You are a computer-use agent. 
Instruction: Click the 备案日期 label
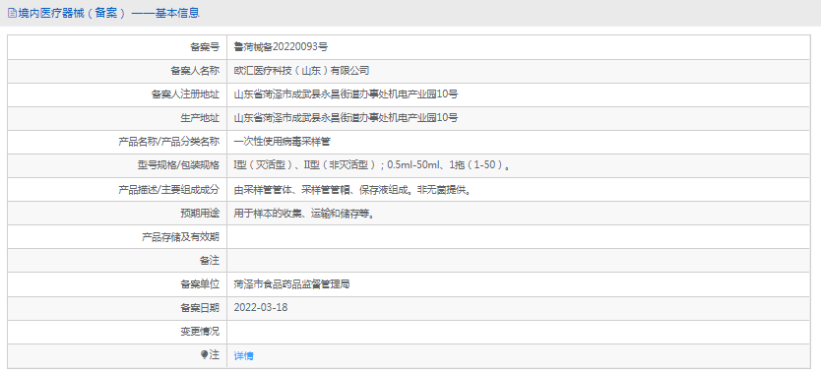200,308
